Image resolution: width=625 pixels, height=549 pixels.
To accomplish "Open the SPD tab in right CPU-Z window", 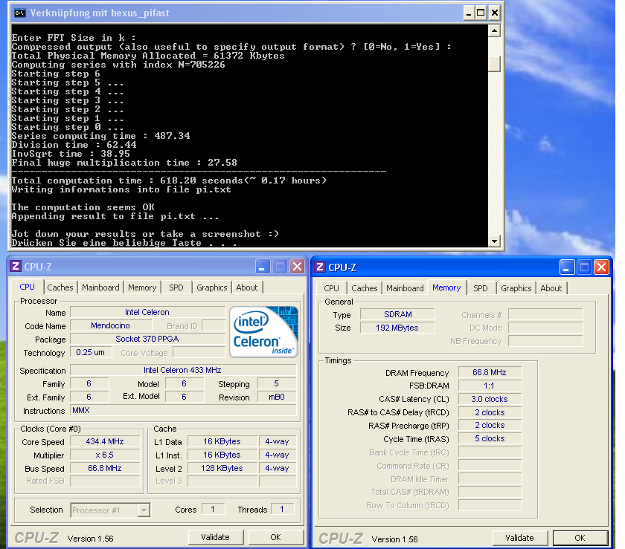I will [x=481, y=288].
